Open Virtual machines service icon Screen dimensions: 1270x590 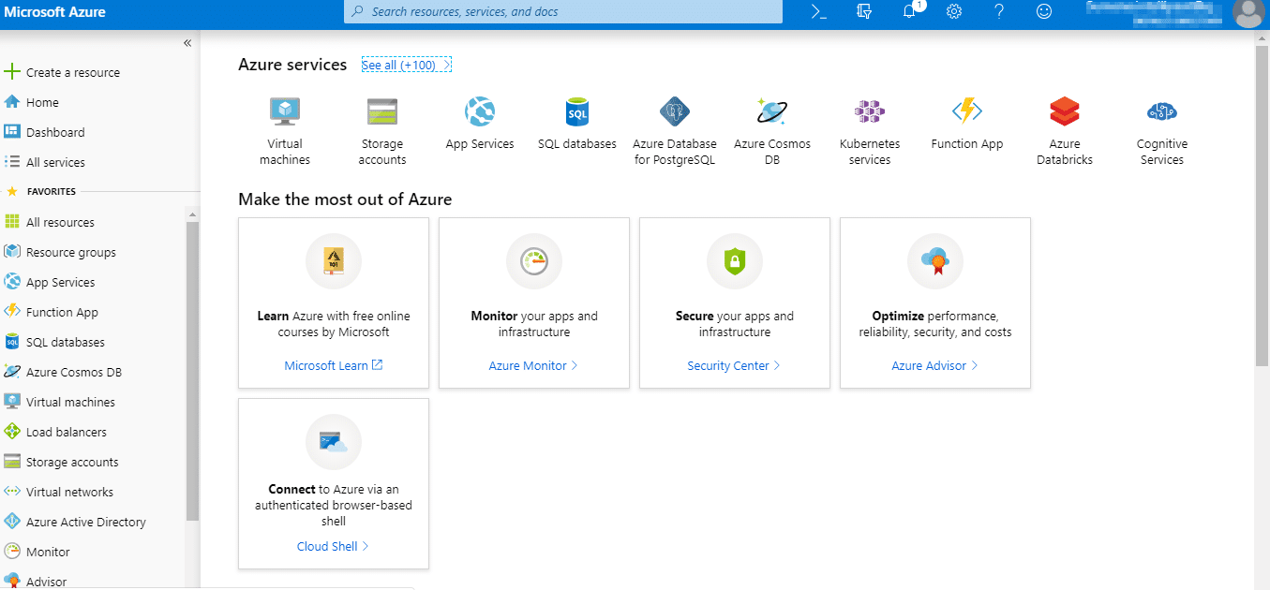click(285, 112)
